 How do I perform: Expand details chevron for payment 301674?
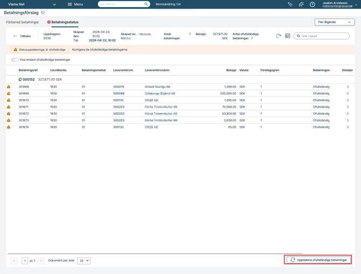[x=348, y=127]
